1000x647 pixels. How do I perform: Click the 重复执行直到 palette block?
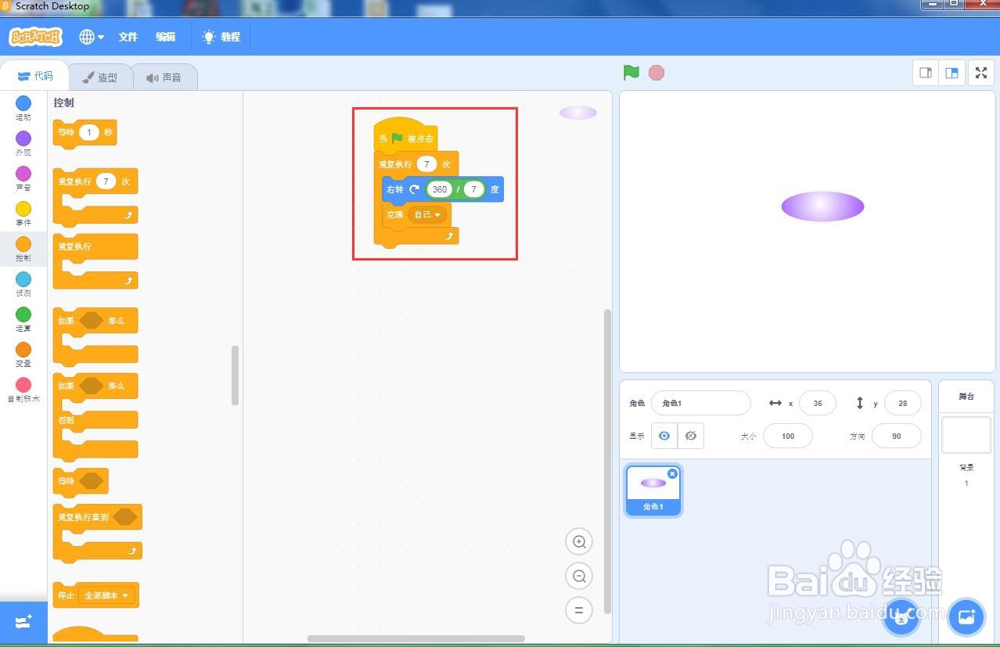(97, 534)
